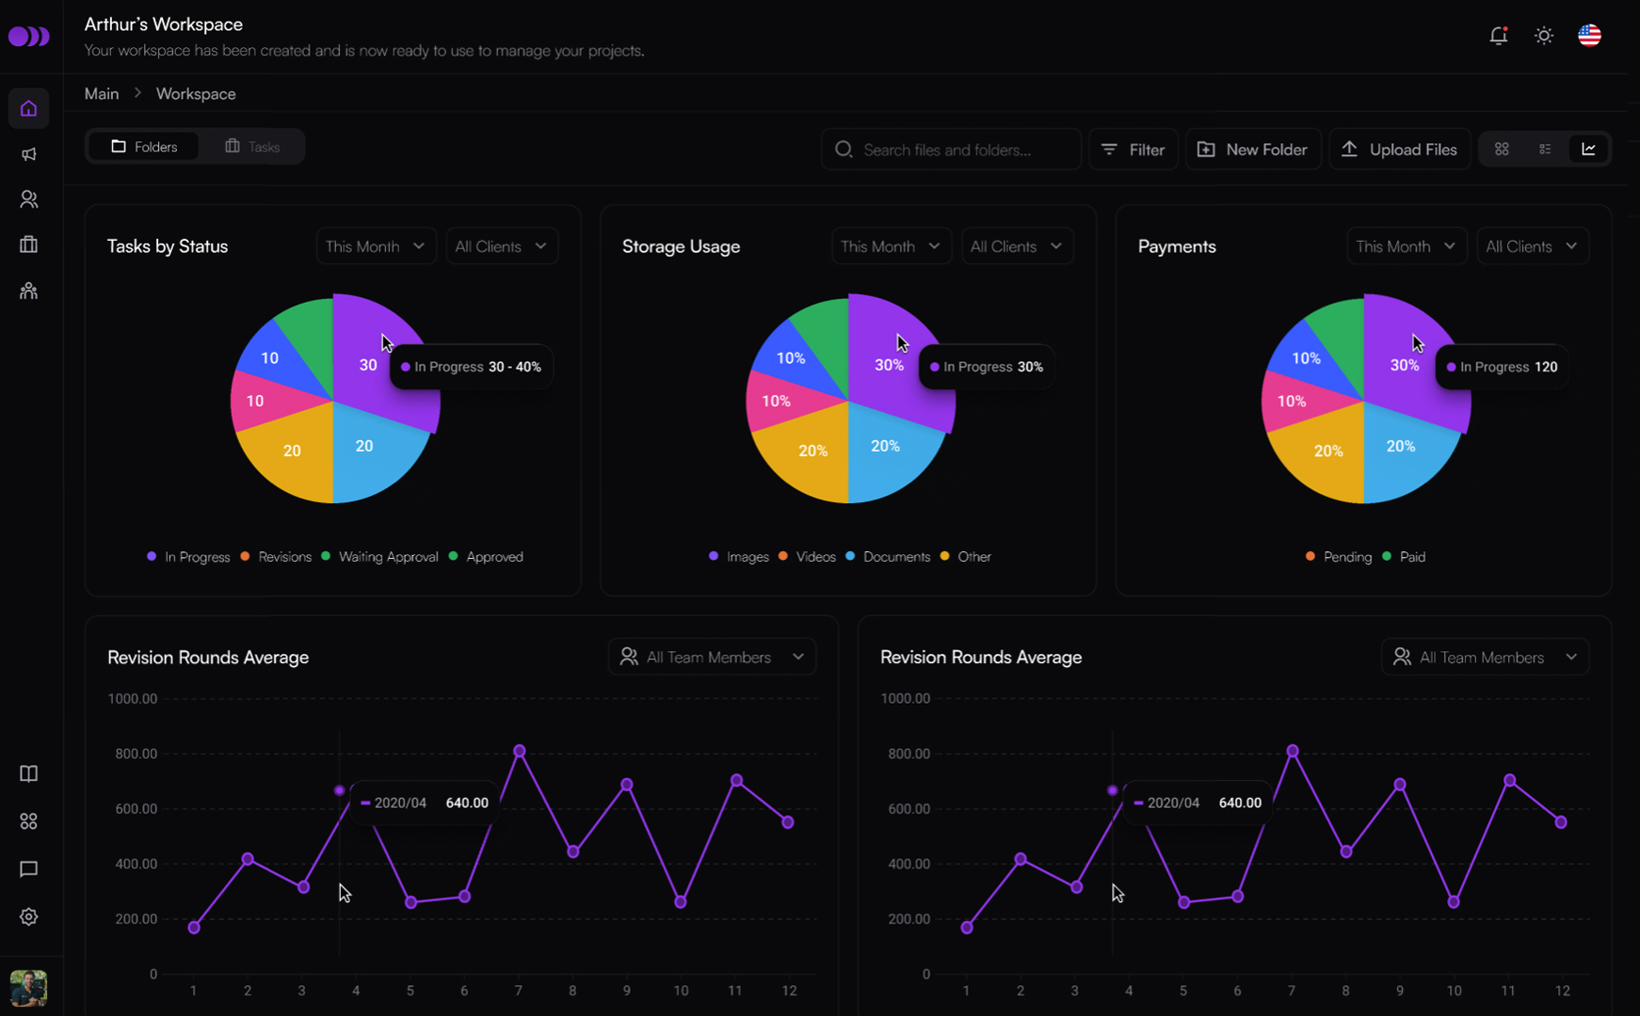The image size is (1640, 1016).
Task: Open the All Clients dropdown for Payments
Action: point(1532,246)
